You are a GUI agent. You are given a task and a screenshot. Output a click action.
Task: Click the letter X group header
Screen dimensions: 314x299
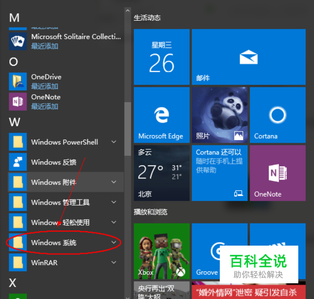pyautogui.click(x=13, y=283)
